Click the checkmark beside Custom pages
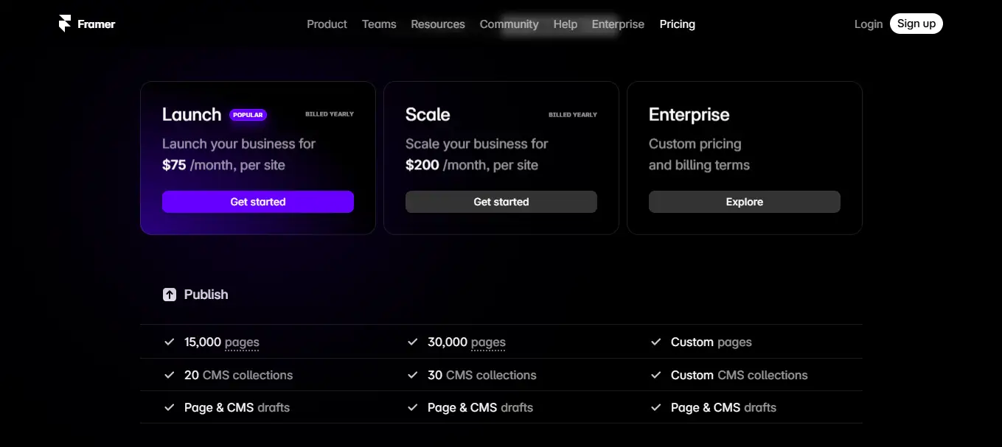 click(655, 342)
